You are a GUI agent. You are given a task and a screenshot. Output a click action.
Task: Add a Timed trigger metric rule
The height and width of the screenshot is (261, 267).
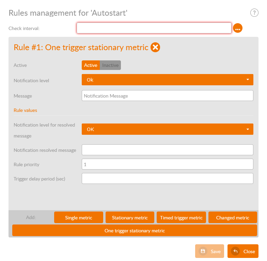point(181,218)
